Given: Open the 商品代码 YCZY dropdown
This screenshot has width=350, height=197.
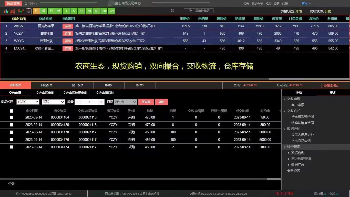Looking at the screenshot, I should tap(27, 102).
